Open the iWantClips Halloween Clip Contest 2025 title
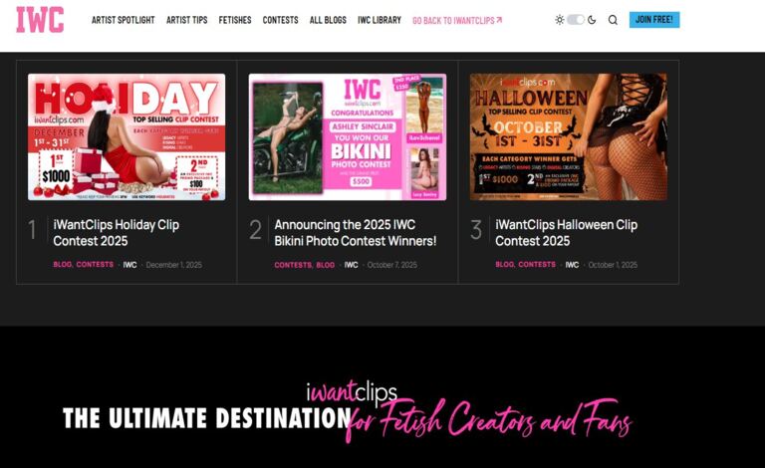765x468 pixels. 566,233
